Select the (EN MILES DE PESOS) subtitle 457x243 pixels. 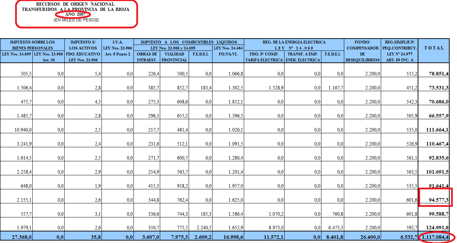[76, 20]
